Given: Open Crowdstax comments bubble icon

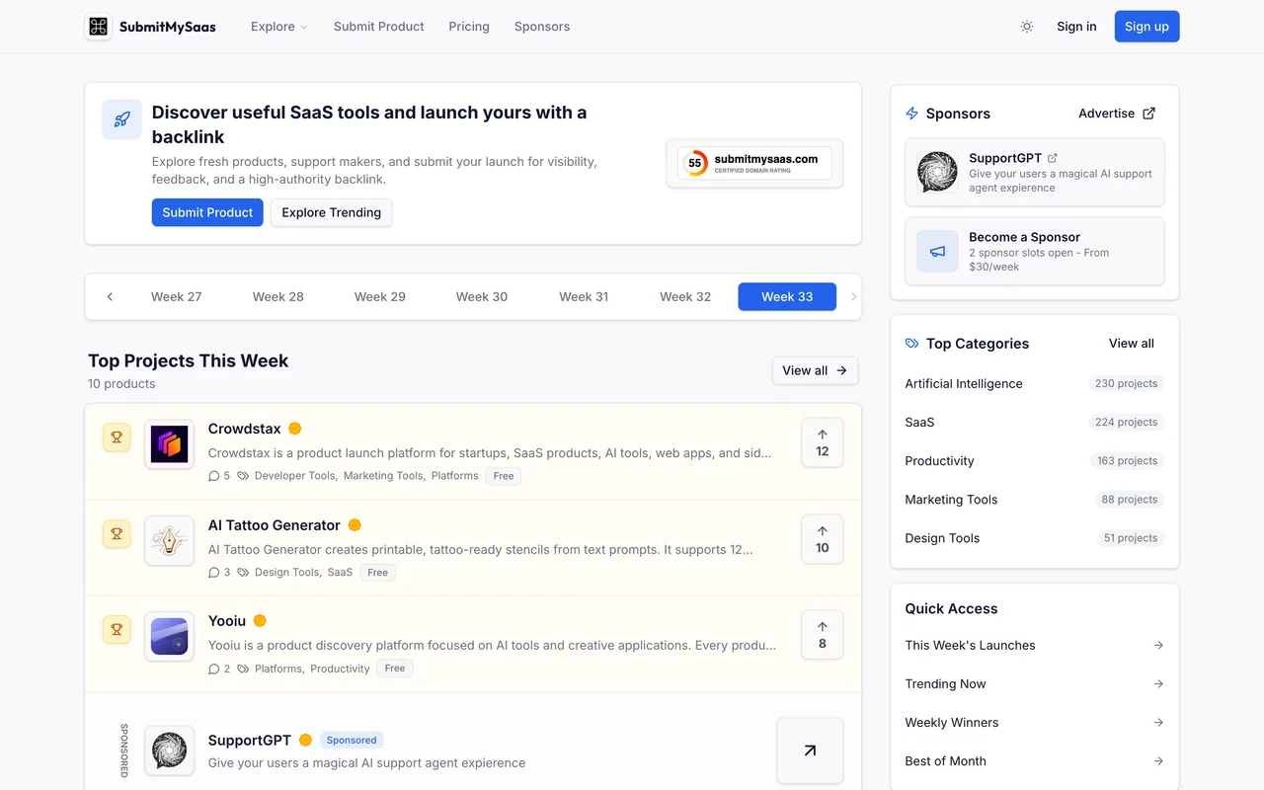Looking at the screenshot, I should coord(214,476).
